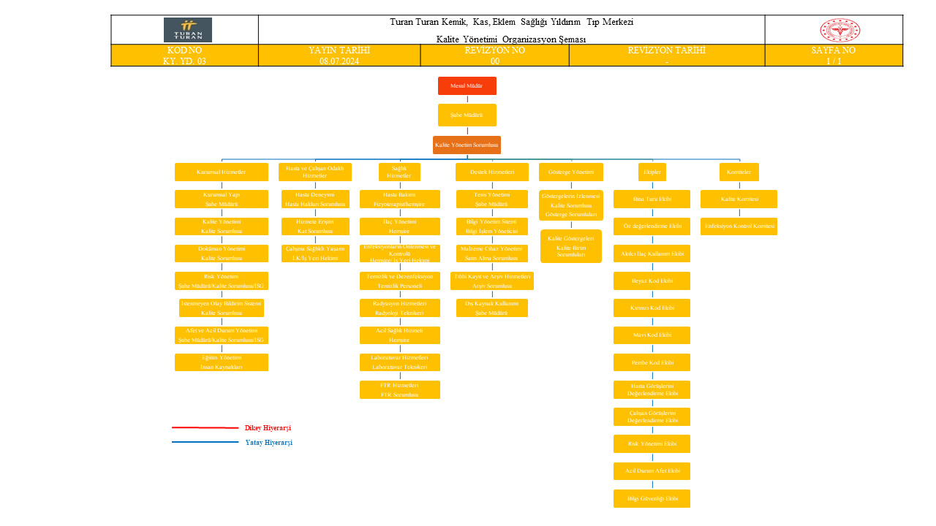The height and width of the screenshot is (526, 936).
Task: Select the Kurumsal Hizmetler category box
Action: (221, 172)
